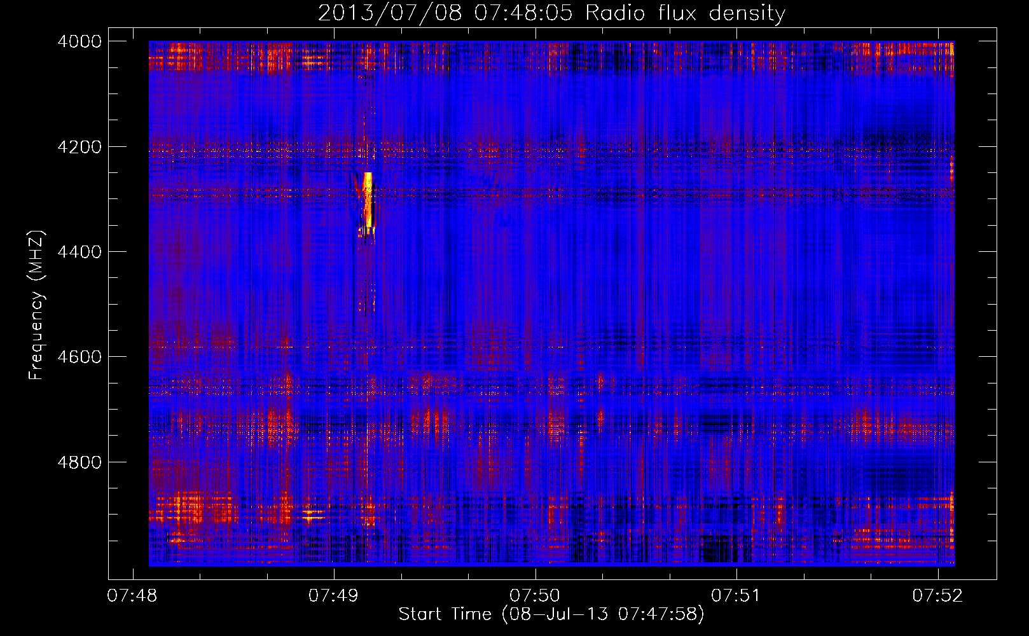Click the 4000 frequency tick label

(x=79, y=41)
